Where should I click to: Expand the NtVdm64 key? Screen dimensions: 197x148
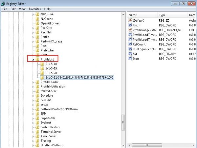click(x=33, y=14)
